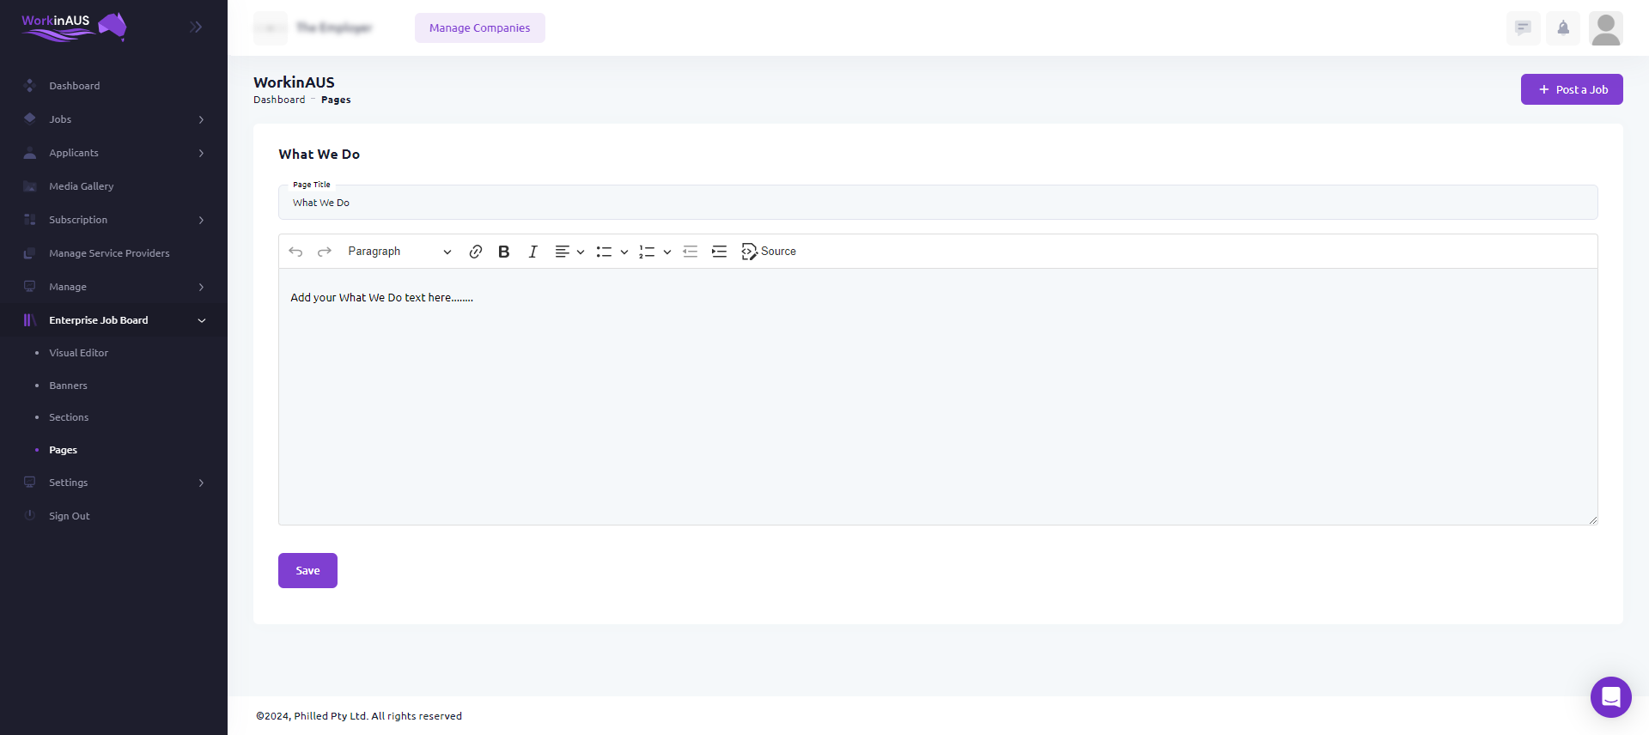Click the Media Gallery sidebar icon

pyautogui.click(x=30, y=185)
